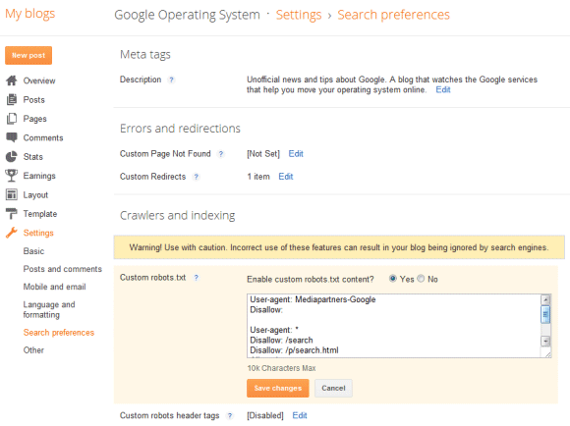Open the Earnings section

[x=39, y=176]
